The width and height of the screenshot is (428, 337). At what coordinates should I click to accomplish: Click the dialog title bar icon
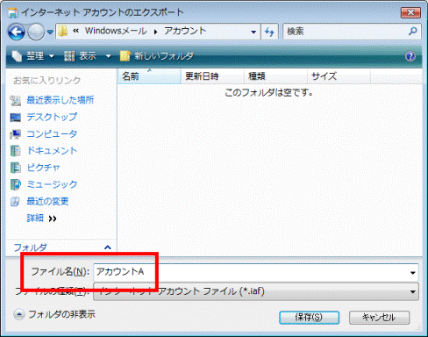12,12
